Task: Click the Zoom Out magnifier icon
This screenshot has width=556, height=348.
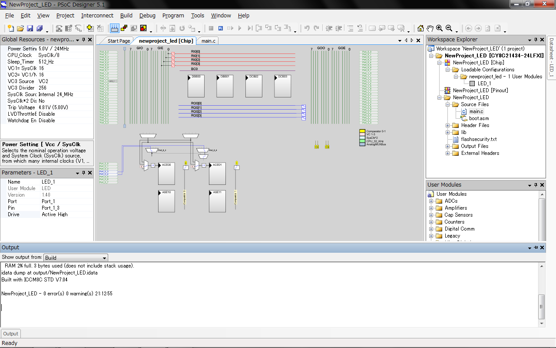Action: coord(449,28)
